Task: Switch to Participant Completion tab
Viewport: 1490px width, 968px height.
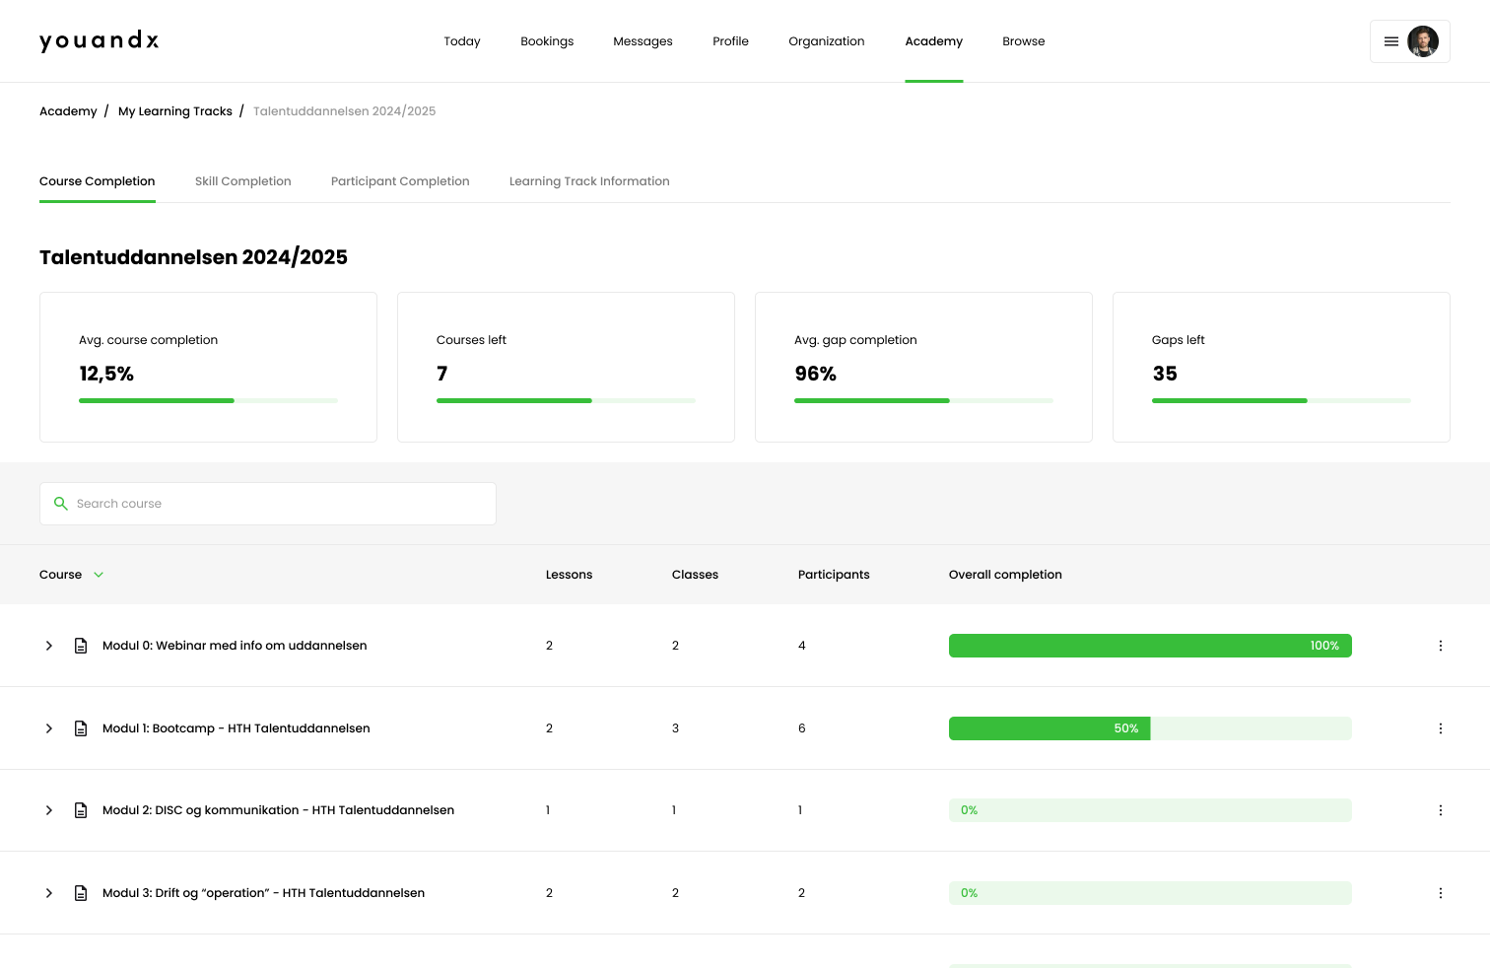Action: tap(400, 181)
